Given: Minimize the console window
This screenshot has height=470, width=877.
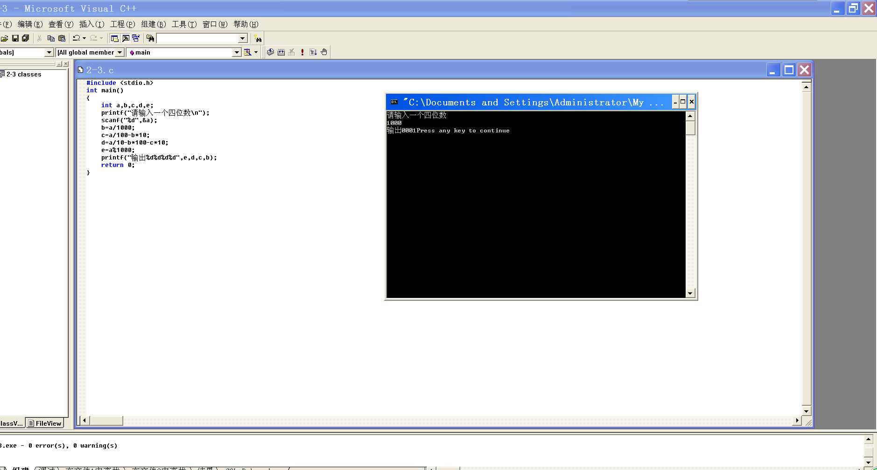Looking at the screenshot, I should [x=675, y=102].
